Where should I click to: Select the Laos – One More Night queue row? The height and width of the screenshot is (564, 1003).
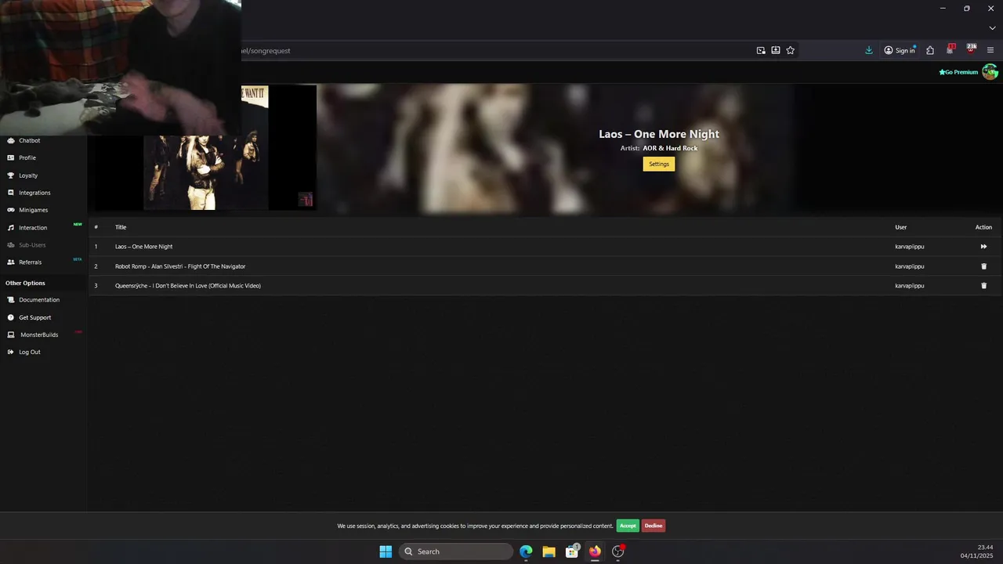point(545,247)
